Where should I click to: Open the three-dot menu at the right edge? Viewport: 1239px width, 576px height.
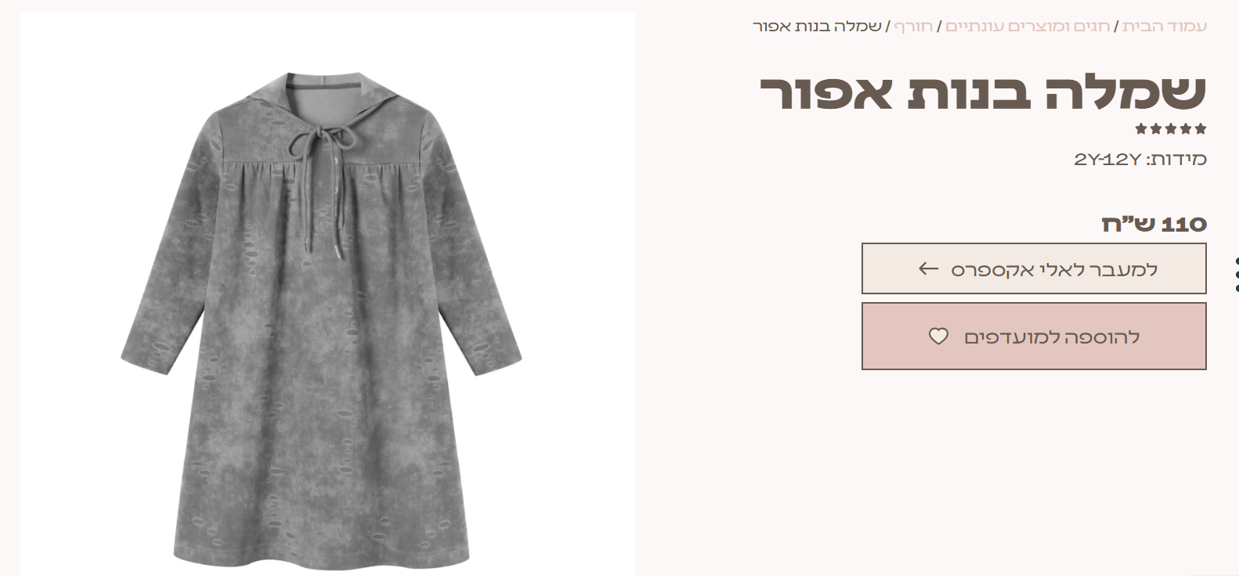click(x=1236, y=275)
